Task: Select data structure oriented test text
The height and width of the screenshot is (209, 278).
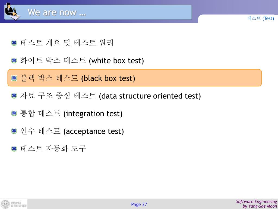Action: coord(150,96)
